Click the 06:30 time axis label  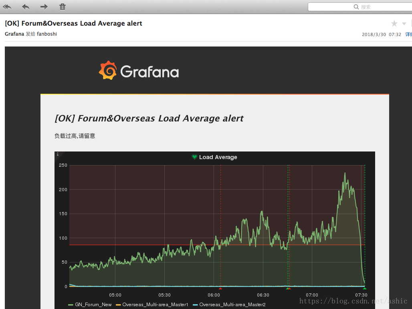(263, 295)
